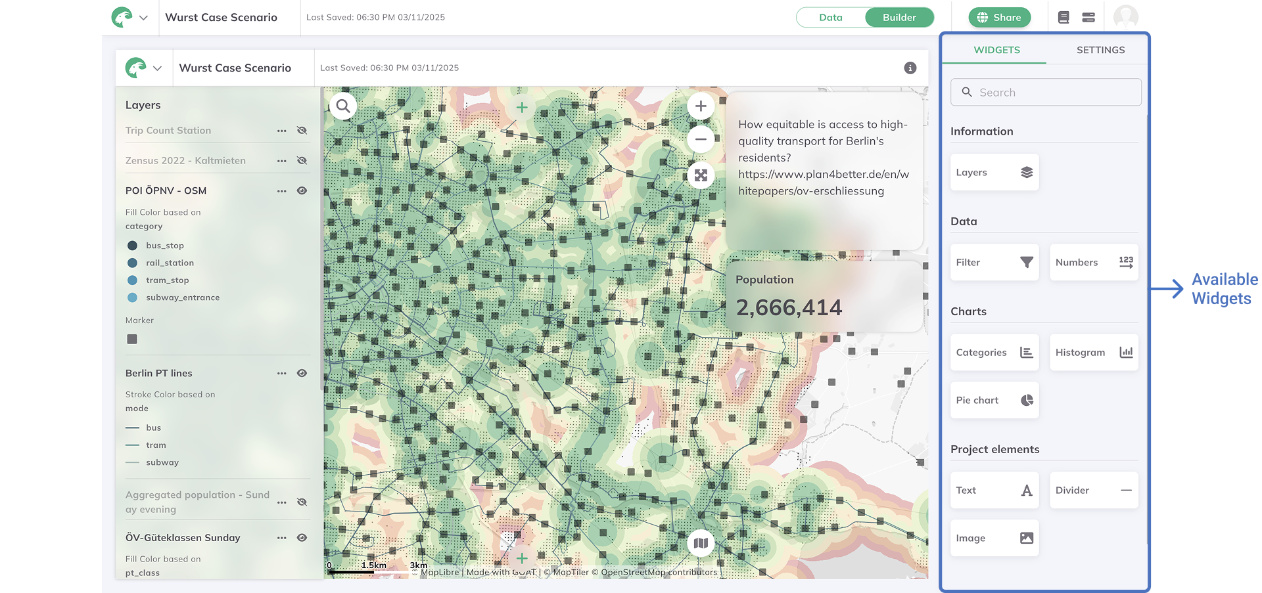Viewport: 1262px width, 593px height.
Task: Hide the POI ÖPNV - OSM layer
Action: tap(302, 190)
